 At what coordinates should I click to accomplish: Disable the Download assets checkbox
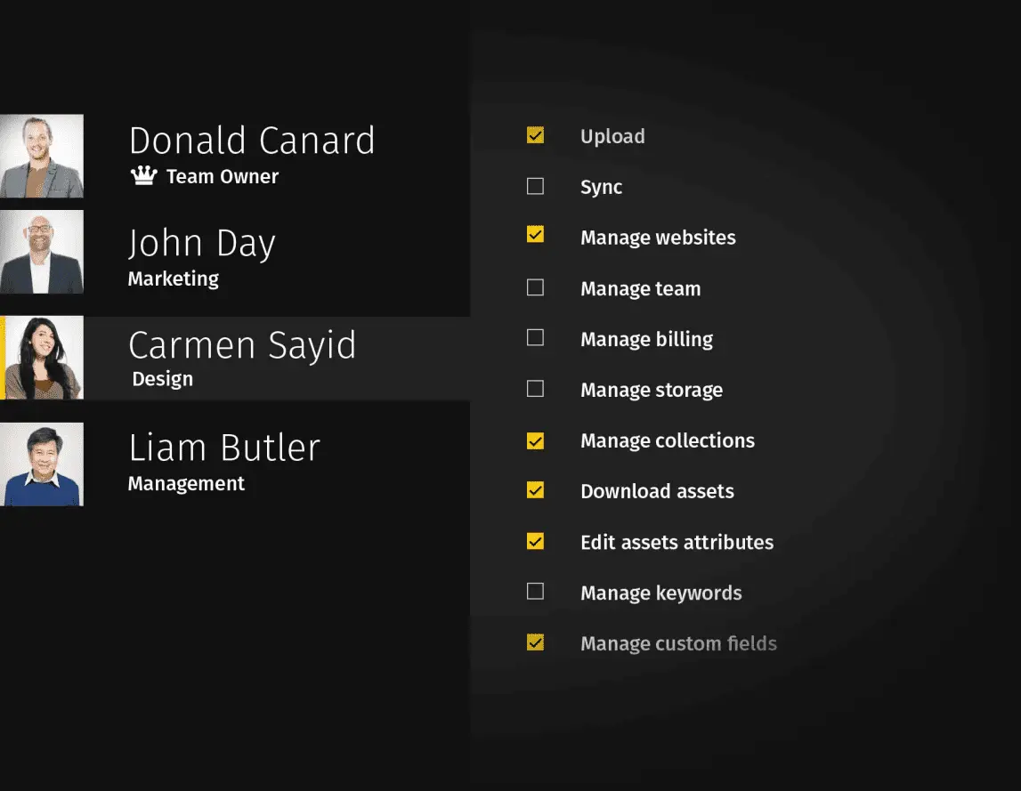point(535,490)
